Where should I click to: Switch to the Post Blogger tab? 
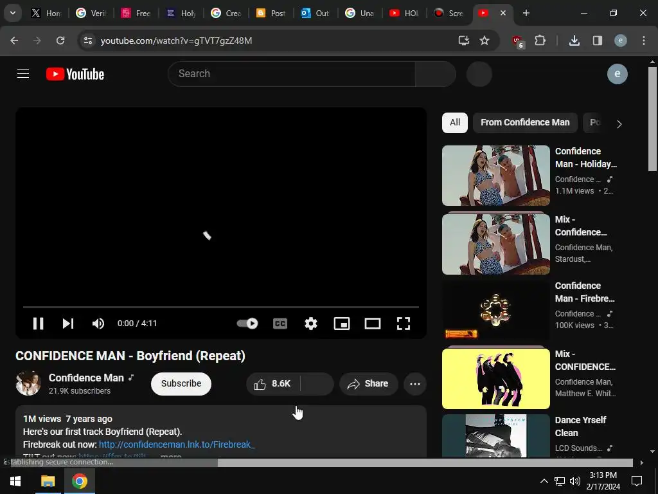pos(271,13)
